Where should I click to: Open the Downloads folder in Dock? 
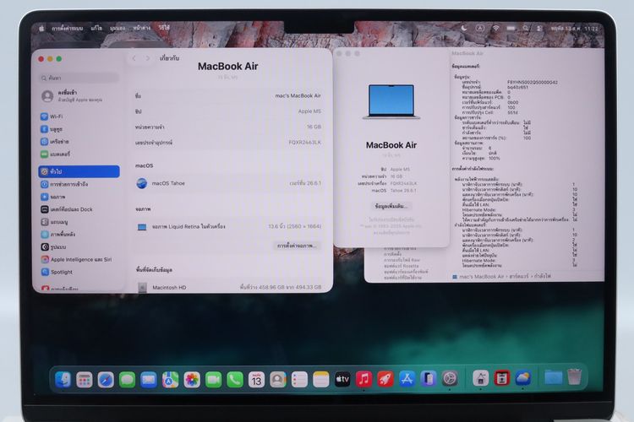click(x=553, y=377)
